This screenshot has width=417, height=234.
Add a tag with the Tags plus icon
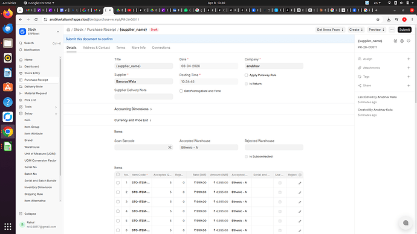pyautogui.click(x=409, y=77)
